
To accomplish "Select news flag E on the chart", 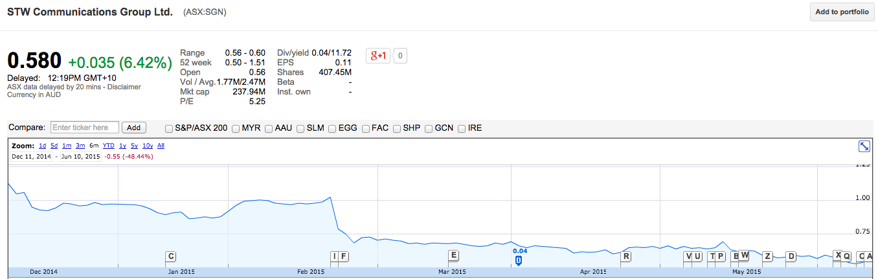I will [x=453, y=255].
